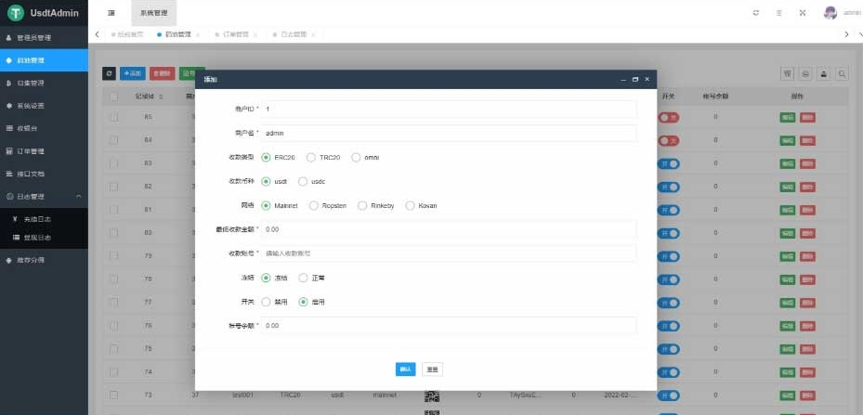The image size is (863, 415).
Task: Check the checkbox for row 85
Action: (x=114, y=117)
